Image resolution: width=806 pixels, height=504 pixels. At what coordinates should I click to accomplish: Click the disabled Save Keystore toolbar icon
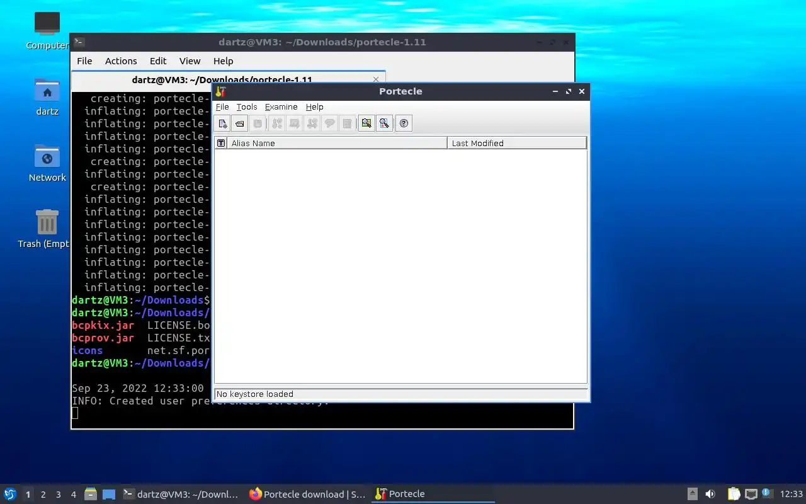click(x=258, y=123)
